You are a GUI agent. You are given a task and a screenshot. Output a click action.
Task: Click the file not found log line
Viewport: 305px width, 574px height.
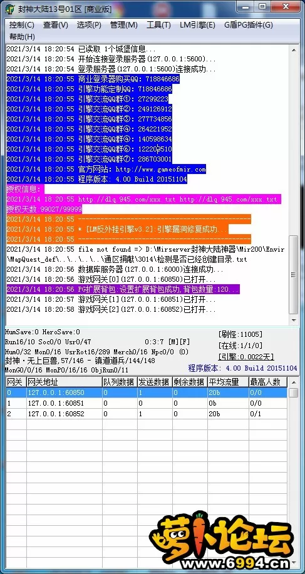pyautogui.click(x=146, y=254)
